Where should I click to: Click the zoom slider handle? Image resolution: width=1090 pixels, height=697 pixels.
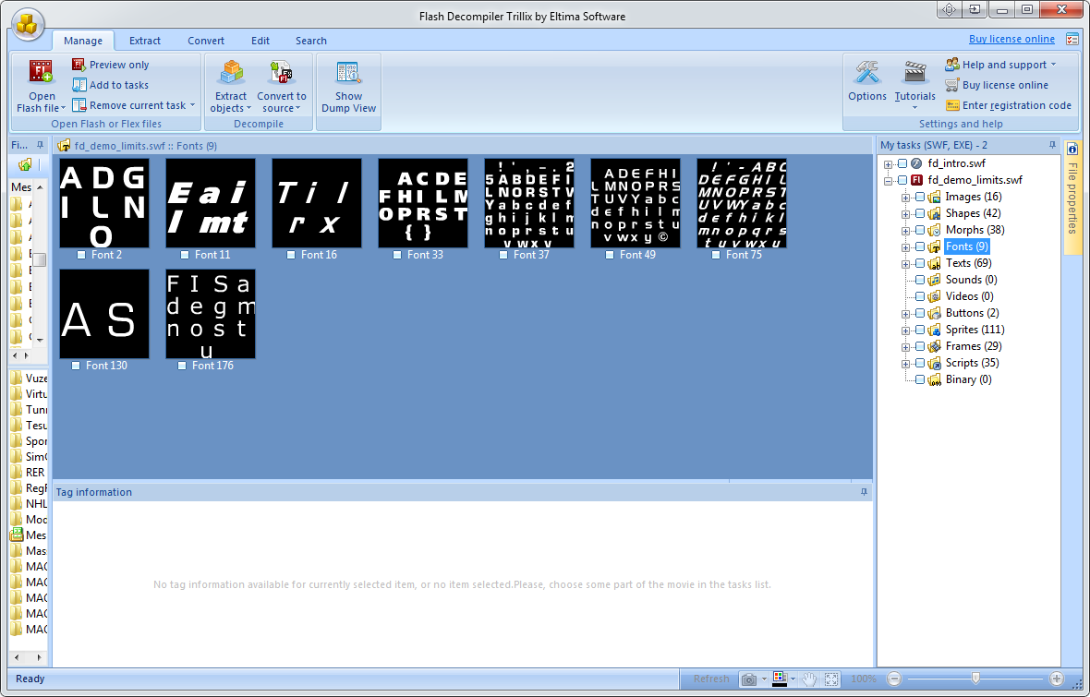[975, 679]
